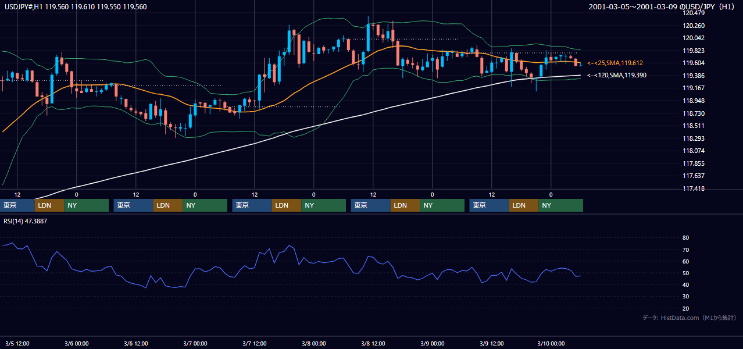Screen dimensions: 743x349
Task: Select the 25 SMA label reading 119.612
Action: pos(615,63)
